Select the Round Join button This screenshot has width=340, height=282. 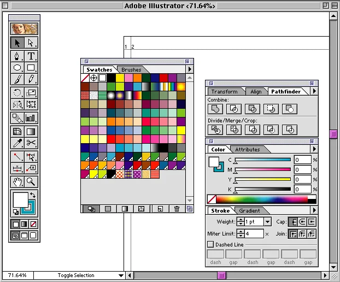302,234
